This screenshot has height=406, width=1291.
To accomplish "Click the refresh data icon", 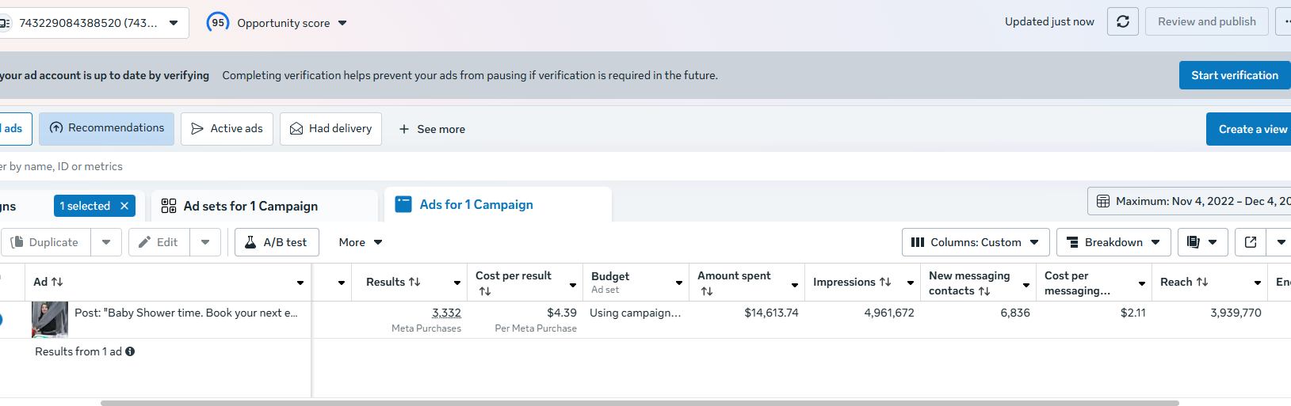I will click(1123, 21).
